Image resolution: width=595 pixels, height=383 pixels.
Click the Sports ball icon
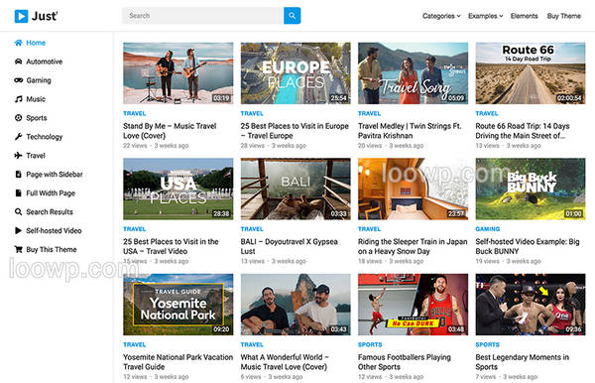pyautogui.click(x=18, y=118)
